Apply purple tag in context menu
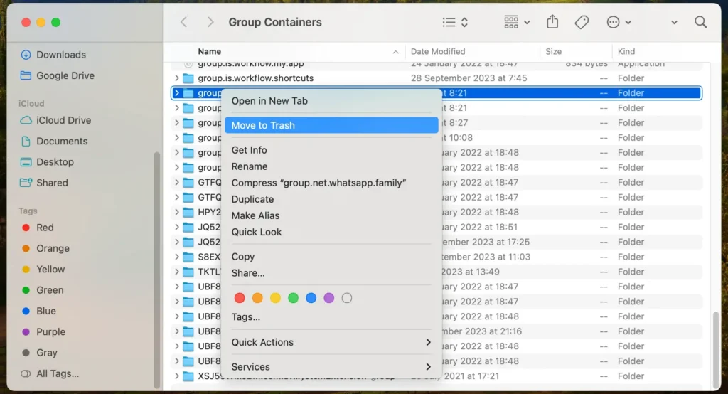 point(328,298)
